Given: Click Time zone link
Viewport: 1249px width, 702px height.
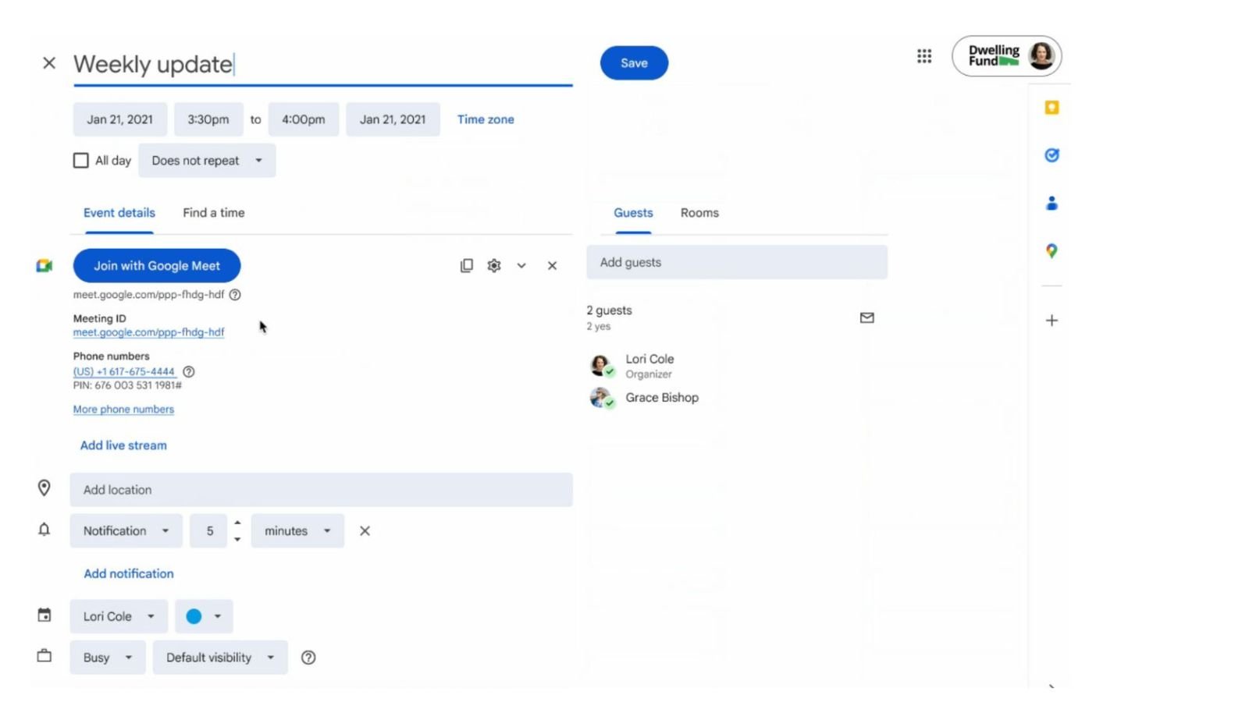Looking at the screenshot, I should [x=486, y=119].
